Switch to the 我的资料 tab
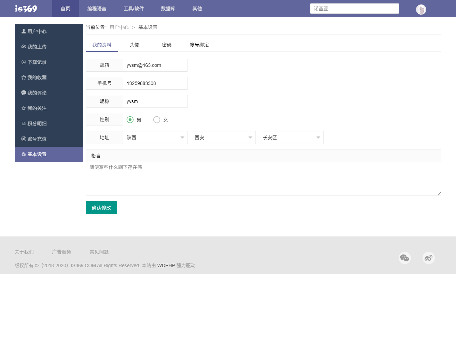The height and width of the screenshot is (347, 456). click(x=102, y=45)
